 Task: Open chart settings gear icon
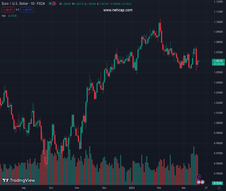(x=219, y=188)
